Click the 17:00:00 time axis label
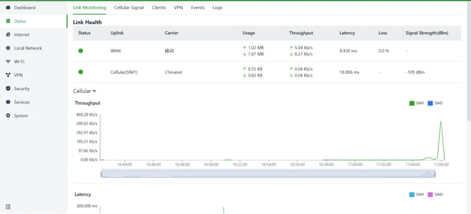The width and height of the screenshot is (471, 214). pos(355,165)
